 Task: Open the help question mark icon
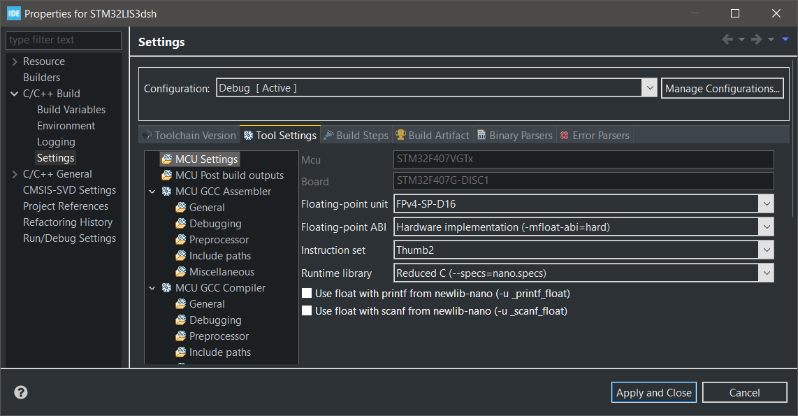click(x=21, y=392)
